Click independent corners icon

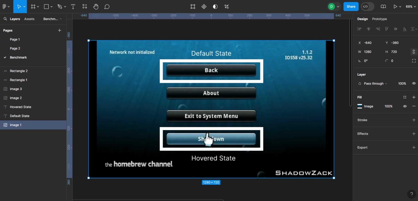[414, 61]
